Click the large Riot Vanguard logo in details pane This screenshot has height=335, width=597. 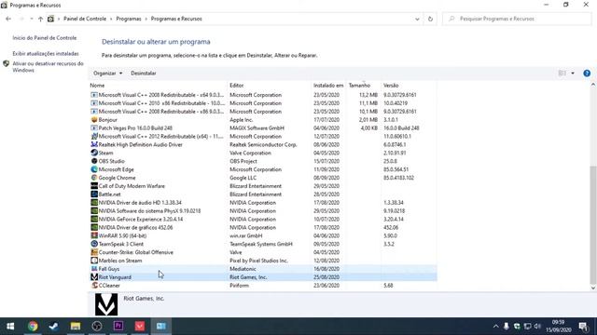point(106,304)
